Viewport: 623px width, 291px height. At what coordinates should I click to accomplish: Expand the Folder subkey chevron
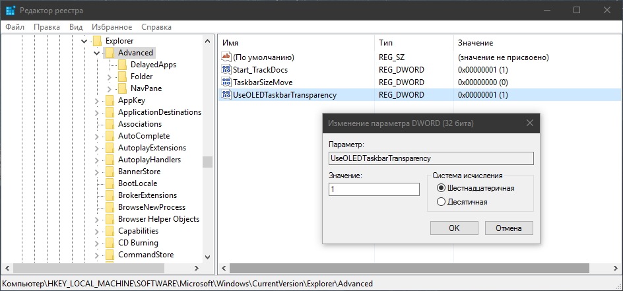(110, 77)
